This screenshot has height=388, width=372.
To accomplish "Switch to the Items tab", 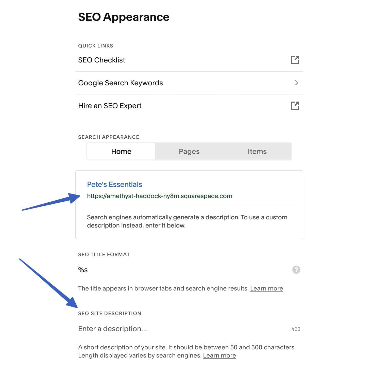I will 257,151.
